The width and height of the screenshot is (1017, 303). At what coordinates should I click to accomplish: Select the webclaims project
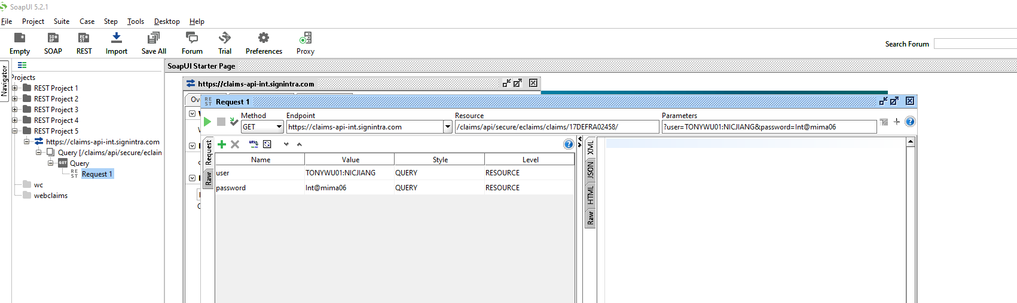51,196
